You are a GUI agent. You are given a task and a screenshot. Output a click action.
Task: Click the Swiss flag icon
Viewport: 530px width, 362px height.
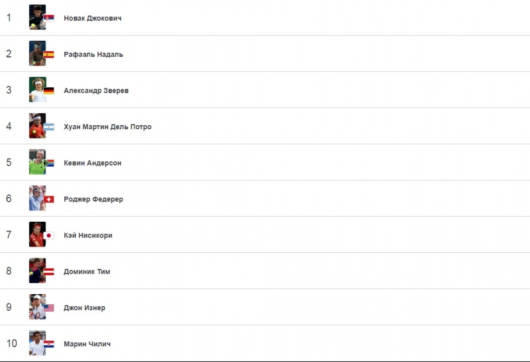point(49,199)
